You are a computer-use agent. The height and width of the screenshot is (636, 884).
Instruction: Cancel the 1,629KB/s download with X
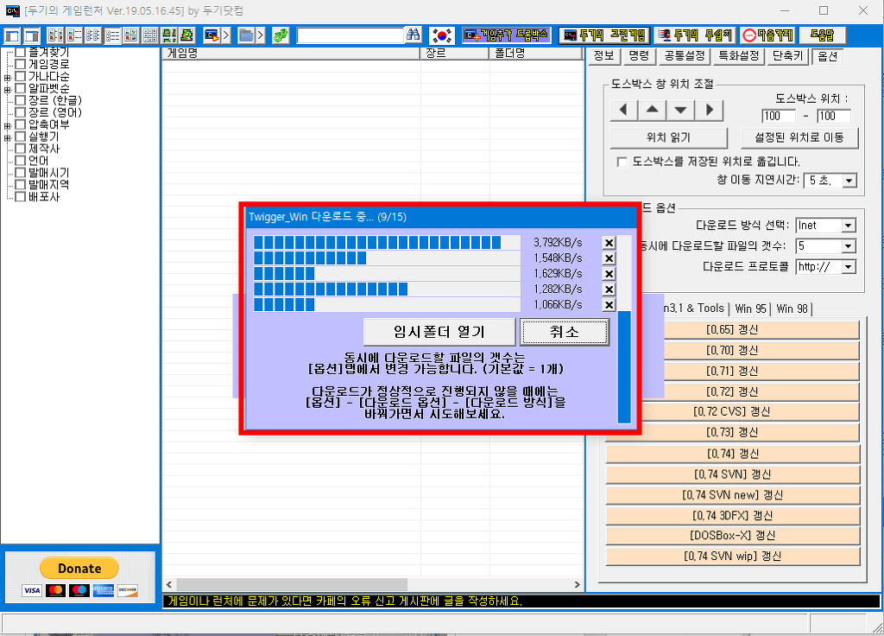click(609, 274)
